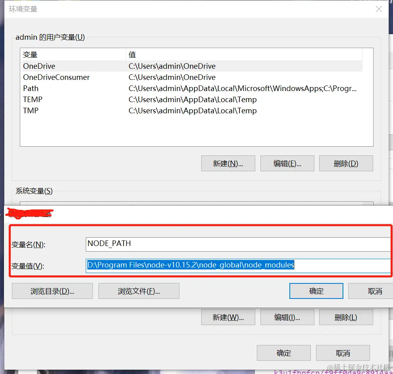Select the OneDriveConsumer variable row
This screenshot has width=393, height=374.
click(192, 78)
